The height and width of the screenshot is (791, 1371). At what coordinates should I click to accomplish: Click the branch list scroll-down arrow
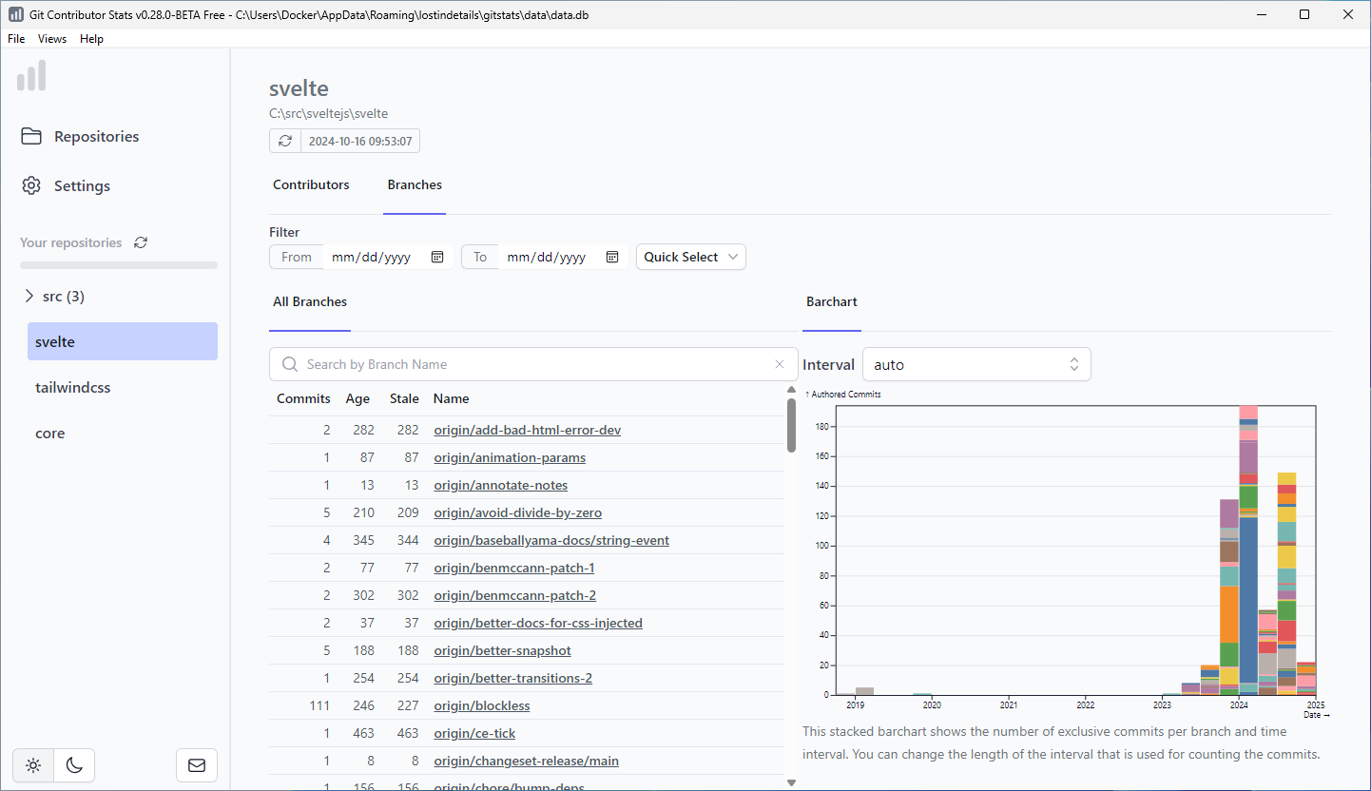click(x=791, y=781)
